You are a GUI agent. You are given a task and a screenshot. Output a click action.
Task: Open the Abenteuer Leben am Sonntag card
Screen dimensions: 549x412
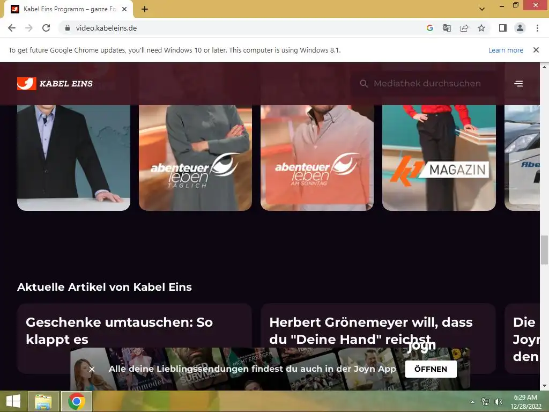317,158
